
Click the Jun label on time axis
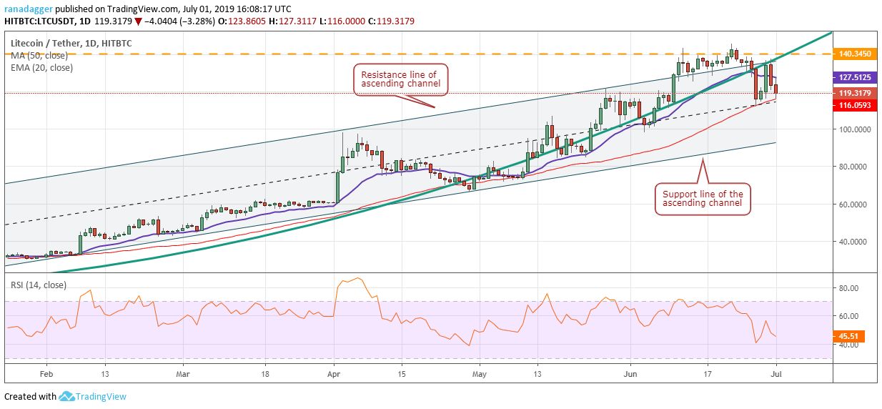point(630,373)
